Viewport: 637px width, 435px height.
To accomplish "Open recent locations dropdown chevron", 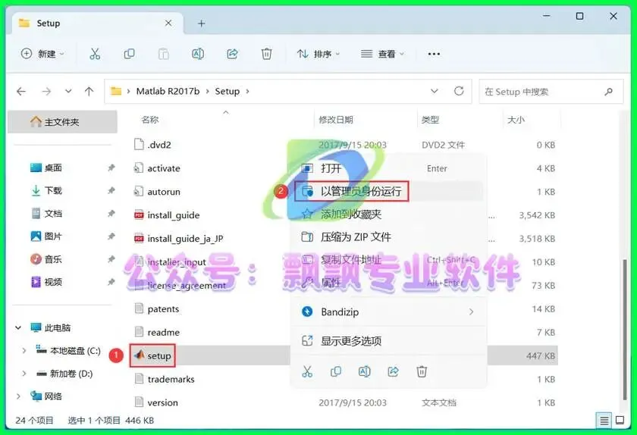I will click(x=68, y=92).
